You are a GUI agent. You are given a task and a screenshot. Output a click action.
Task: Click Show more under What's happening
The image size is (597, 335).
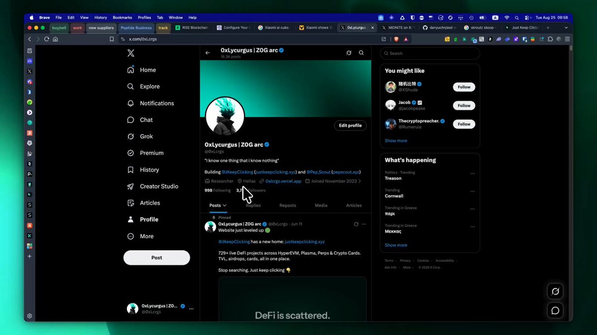coord(396,245)
